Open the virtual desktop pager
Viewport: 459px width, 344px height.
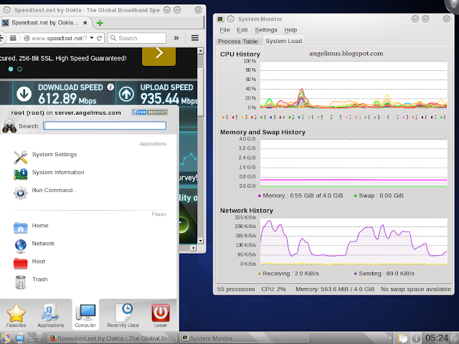pyautogui.click(x=36, y=338)
